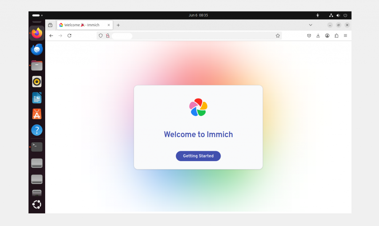This screenshot has width=379, height=226.
Task: Open the tracking protection shield icon
Action: pos(101,36)
